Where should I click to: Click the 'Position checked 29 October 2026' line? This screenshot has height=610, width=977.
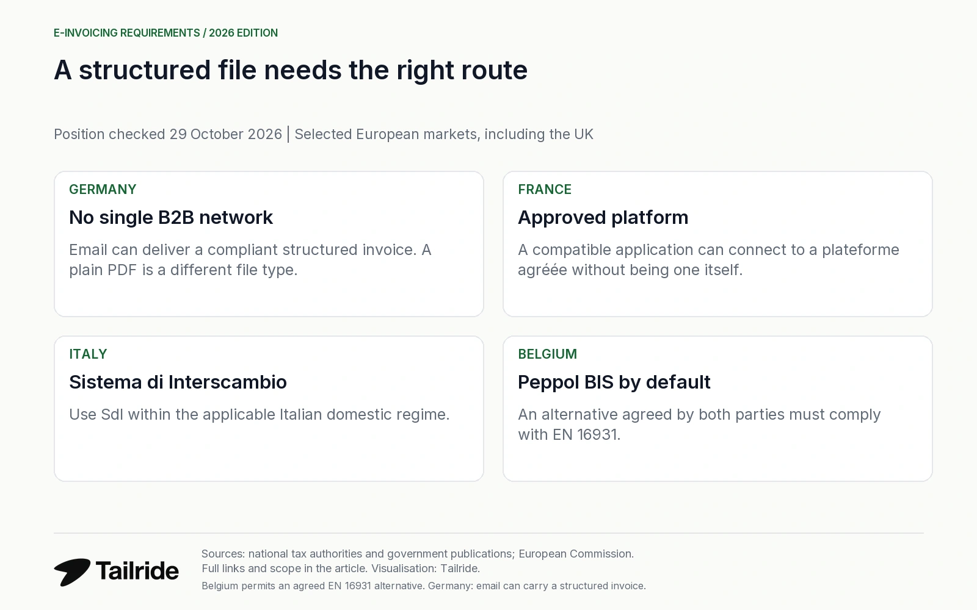pos(324,134)
